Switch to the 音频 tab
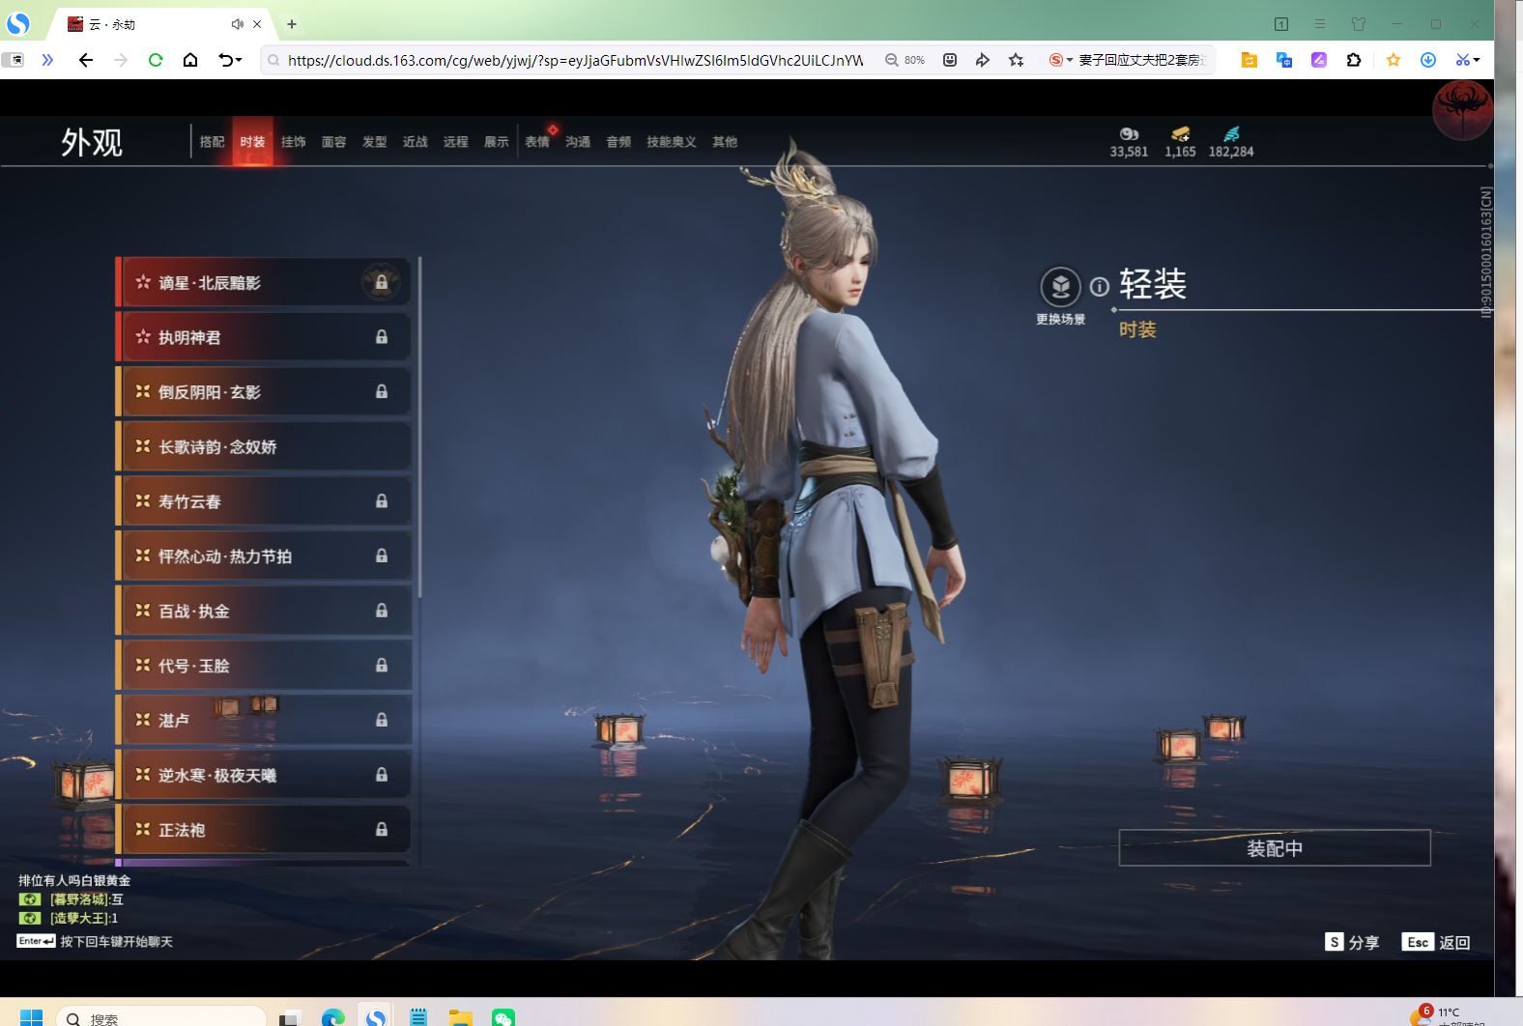 coord(618,142)
